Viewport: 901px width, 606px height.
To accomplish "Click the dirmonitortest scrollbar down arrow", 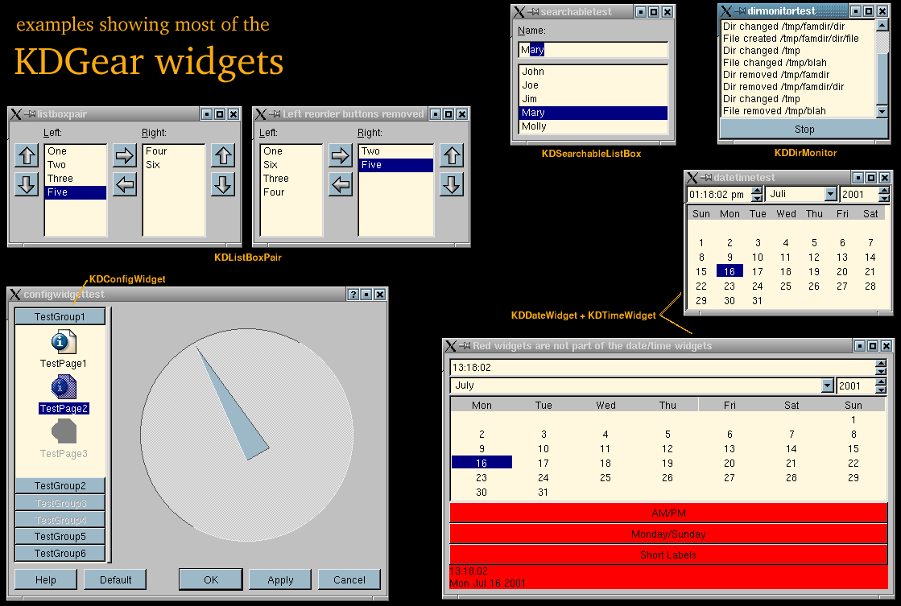I will click(882, 111).
